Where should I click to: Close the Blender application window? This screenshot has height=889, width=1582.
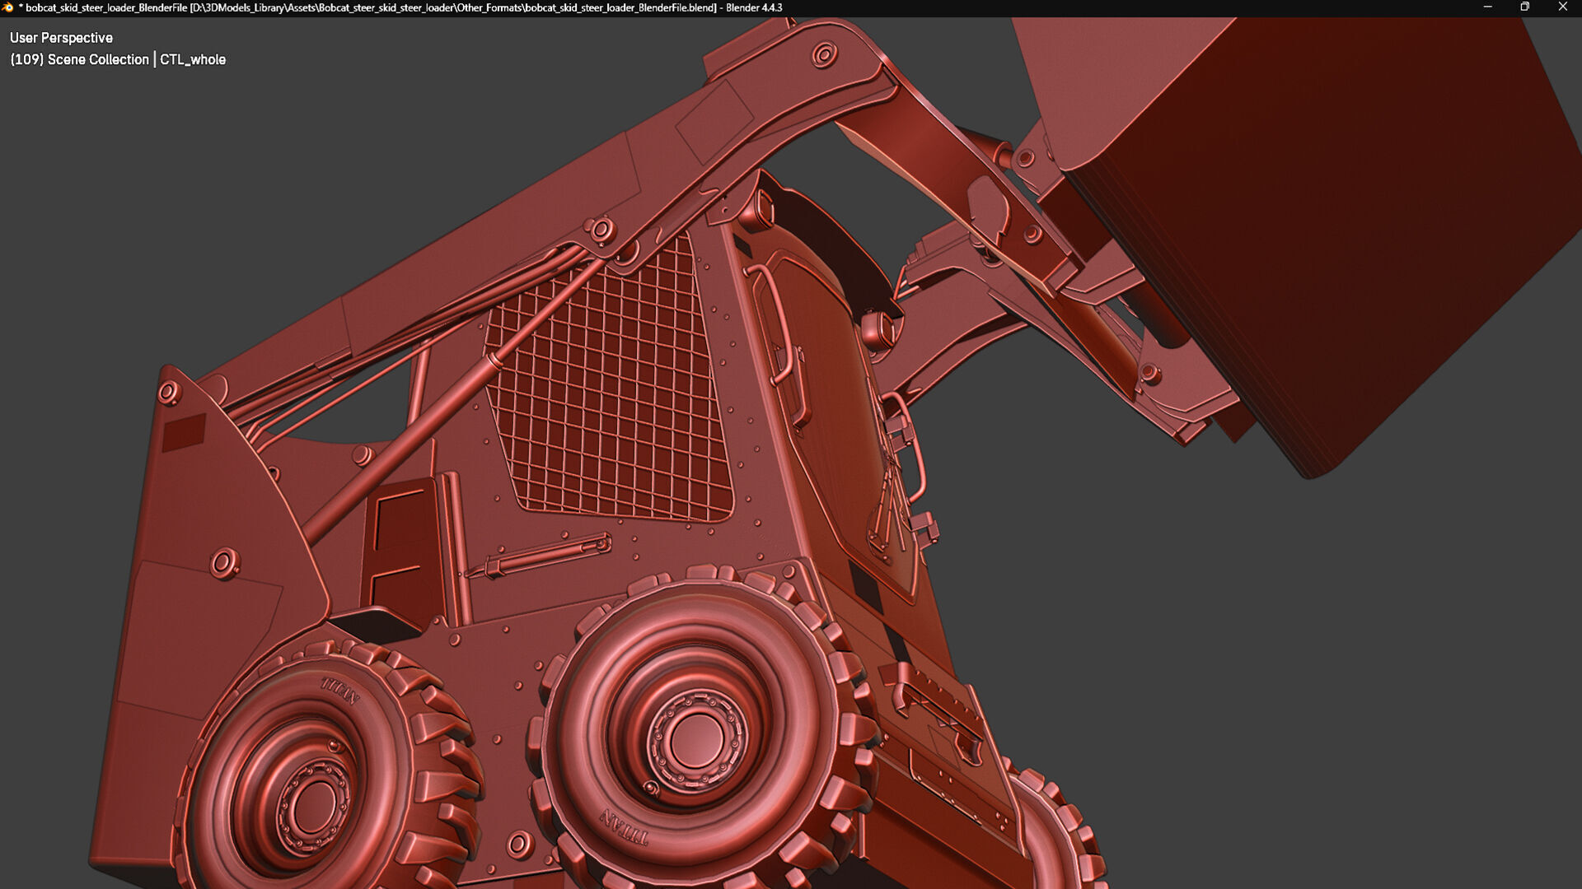click(x=1562, y=7)
